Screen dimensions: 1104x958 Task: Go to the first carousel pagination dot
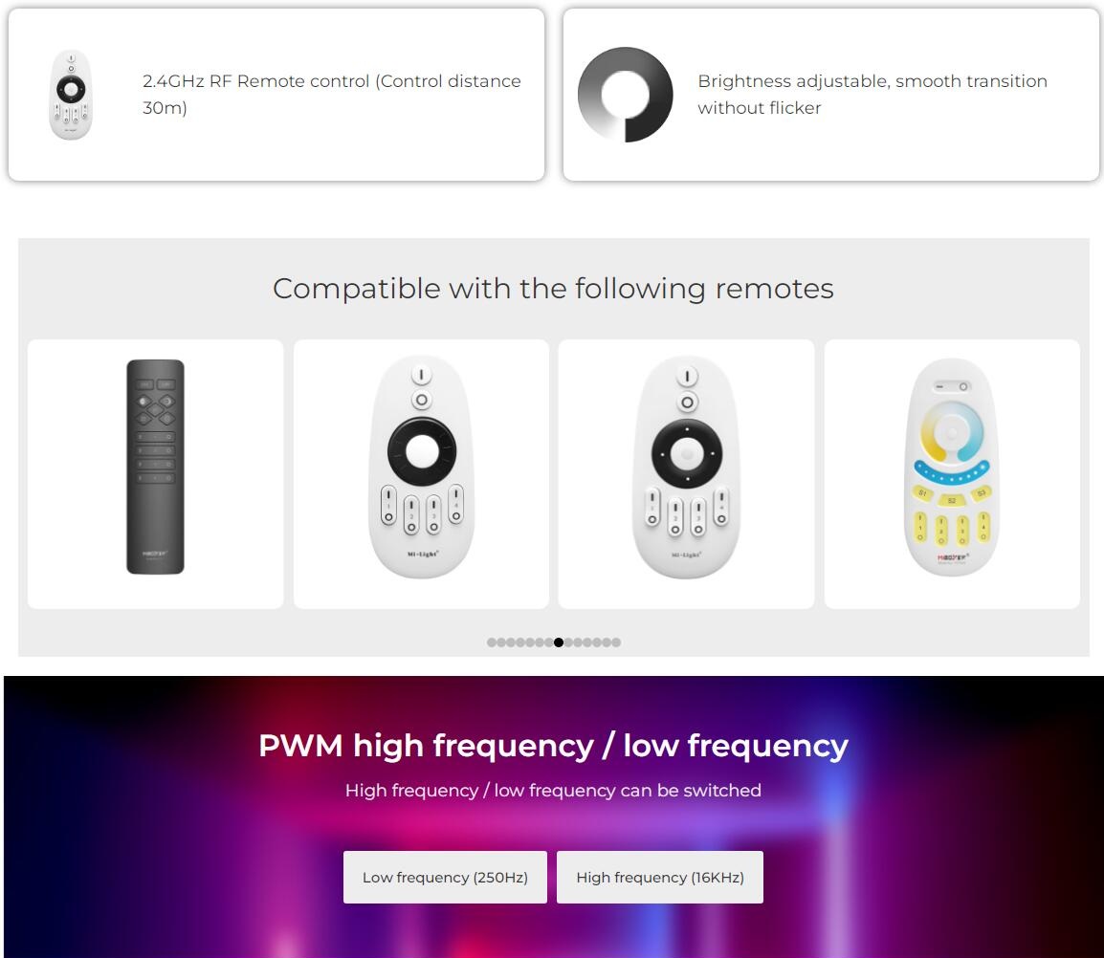(x=492, y=642)
